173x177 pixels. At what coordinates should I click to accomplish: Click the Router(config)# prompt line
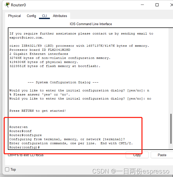(x=25, y=147)
